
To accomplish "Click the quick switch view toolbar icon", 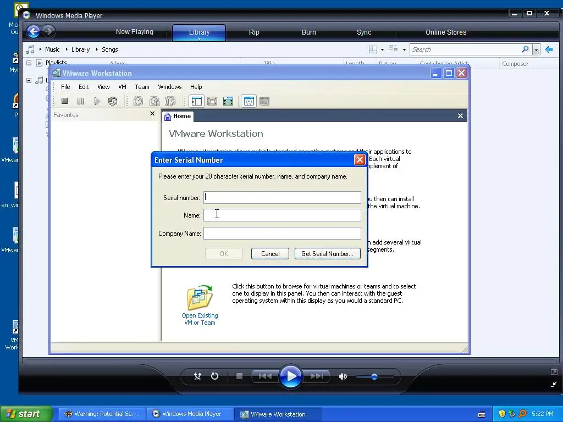I will point(212,101).
